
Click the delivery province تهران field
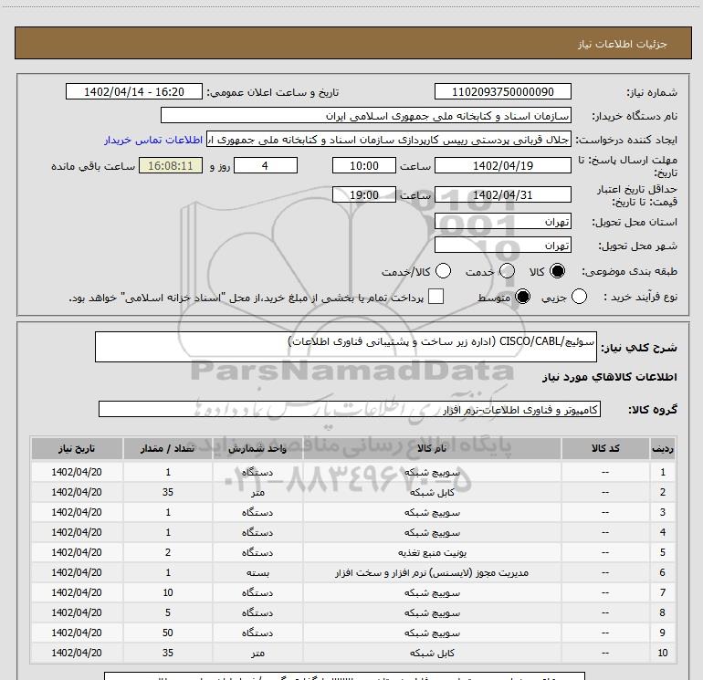click(502, 221)
